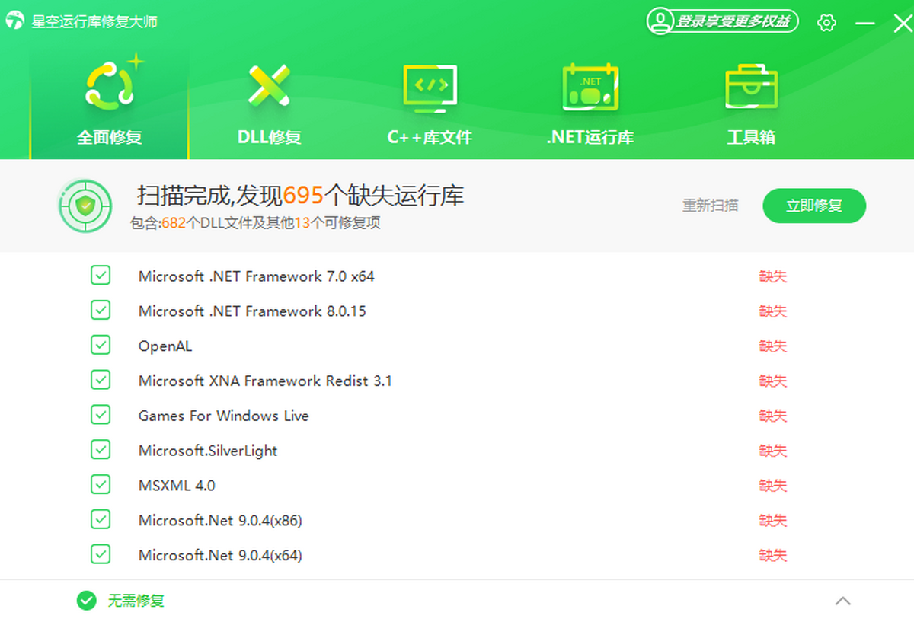Uncheck the MSXML 4.0 item
Screen dimensions: 914x622
click(101, 485)
